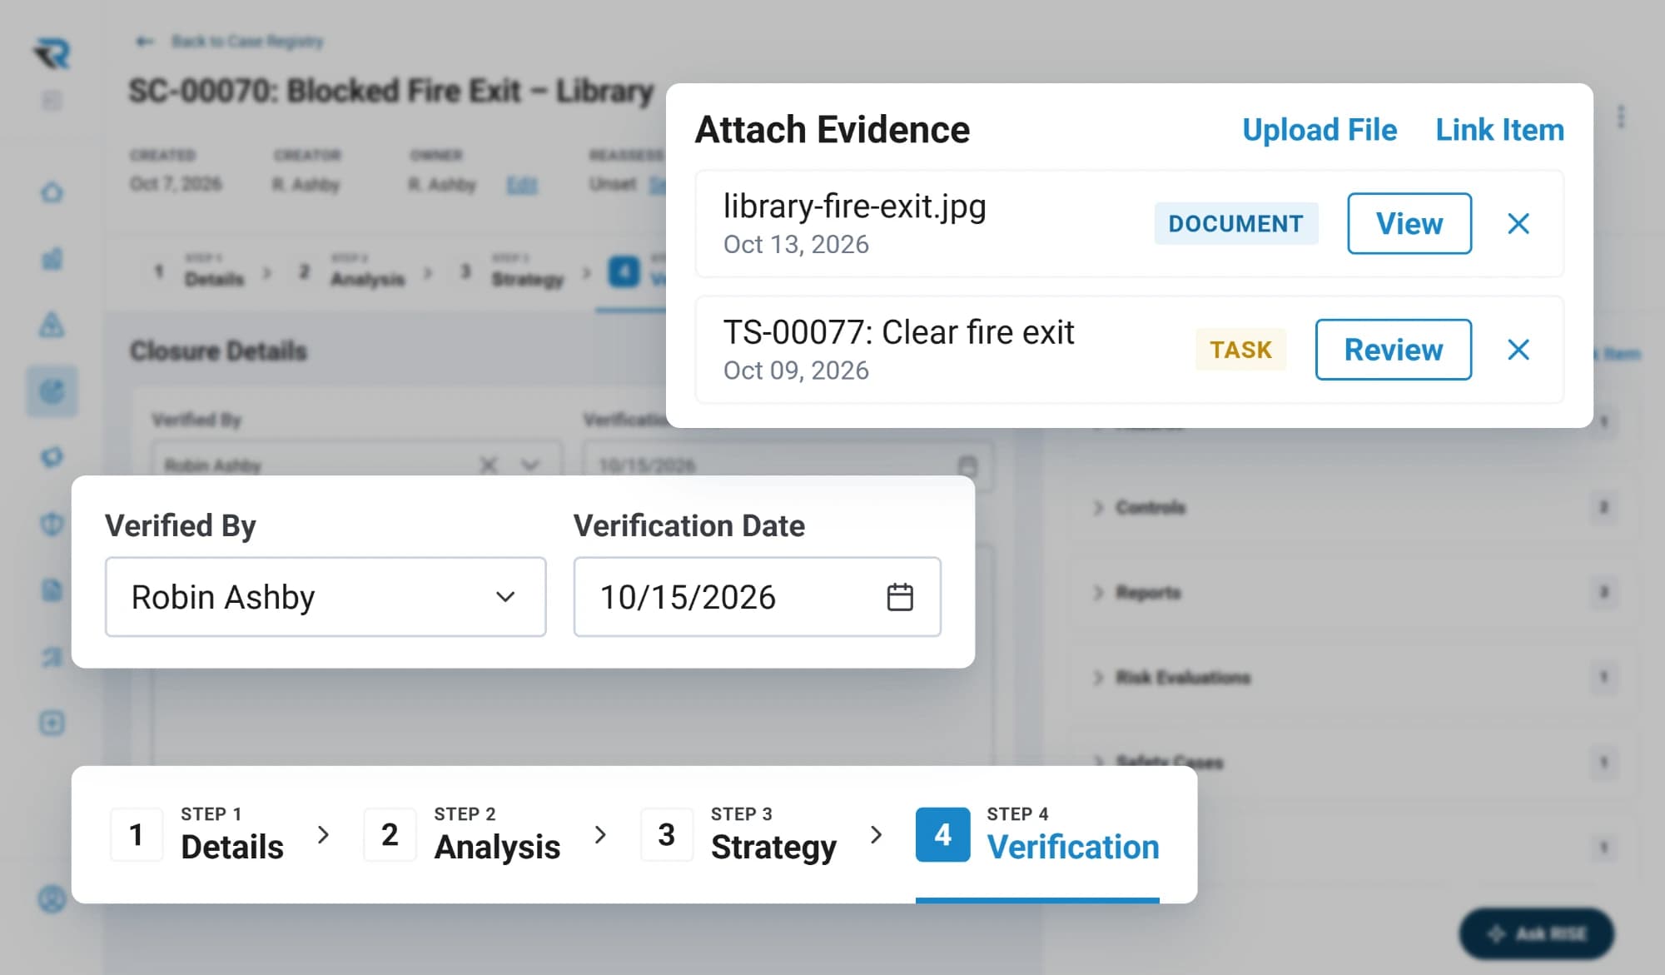Click the TASK badge on TS-00077

(x=1240, y=350)
